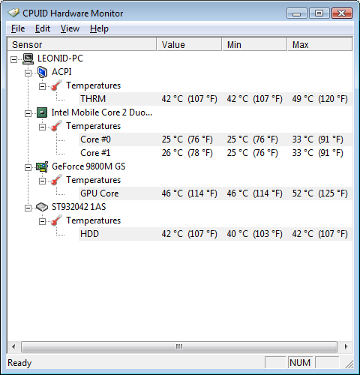Screen dimensions: 360x375
Task: Select the HDD sensor row
Action: point(215,234)
